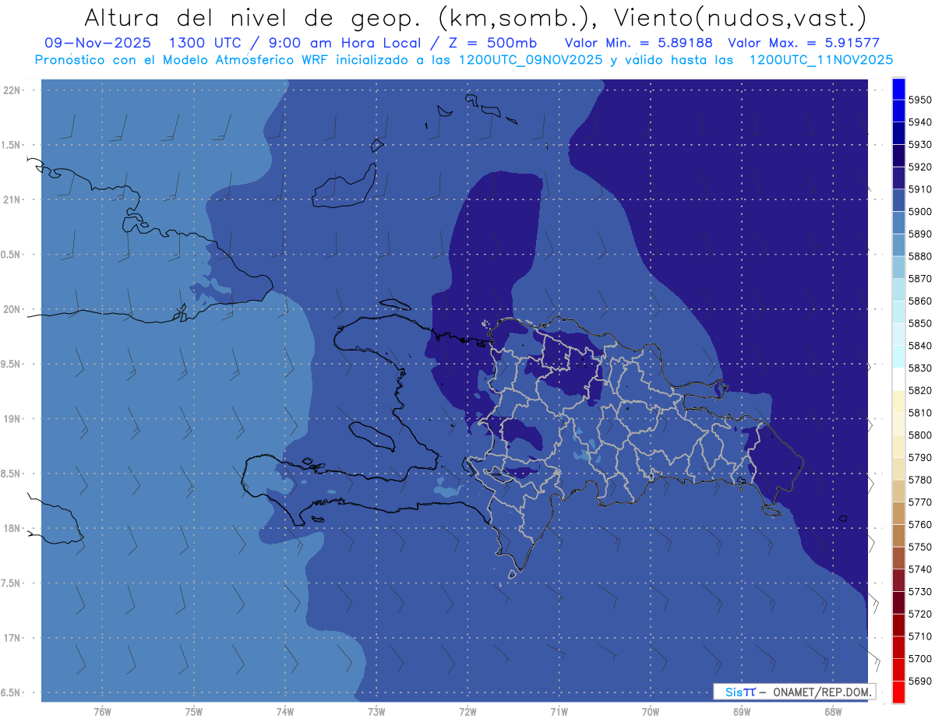Screen dimensions: 935x722
Task: Click the '22N' latitude label
Action: (11, 90)
